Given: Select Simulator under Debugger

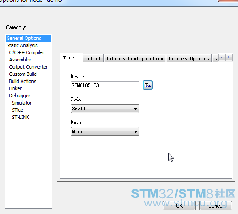Looking at the screenshot, I should point(22,103).
